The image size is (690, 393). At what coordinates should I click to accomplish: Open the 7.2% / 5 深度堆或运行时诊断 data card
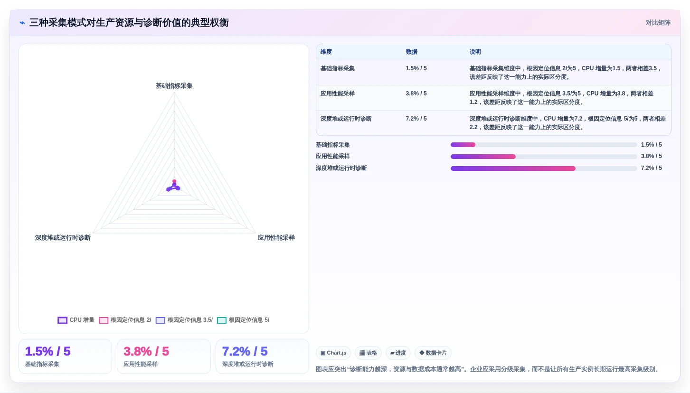tap(262, 356)
